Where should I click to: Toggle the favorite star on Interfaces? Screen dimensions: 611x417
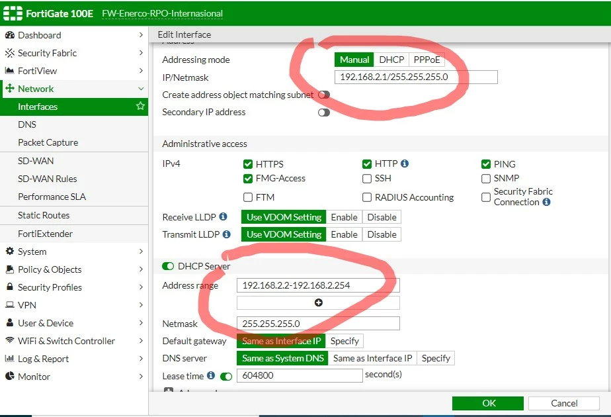140,106
